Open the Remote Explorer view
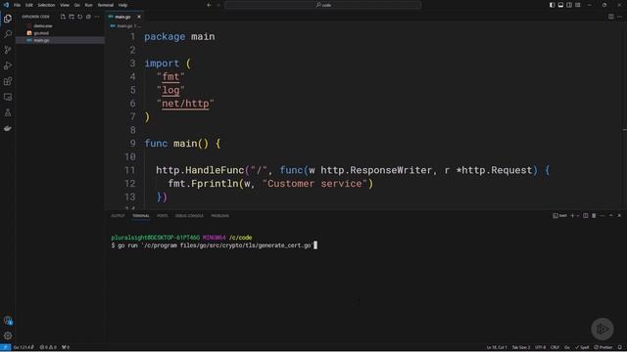The height and width of the screenshot is (352, 627). click(8, 97)
